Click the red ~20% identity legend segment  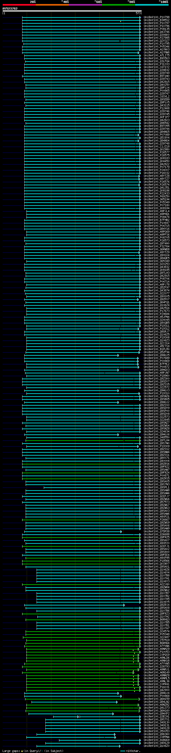pyautogui.click(x=19, y=5)
